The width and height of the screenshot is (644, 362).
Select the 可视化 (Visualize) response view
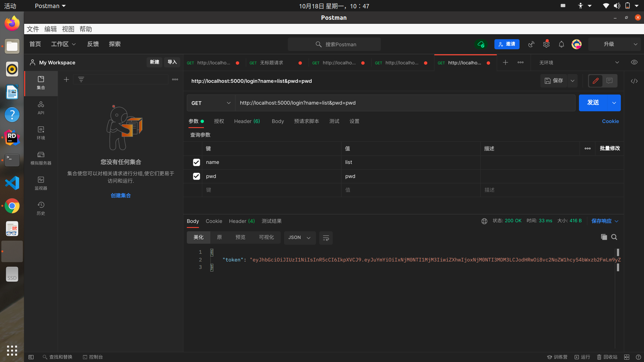(266, 237)
